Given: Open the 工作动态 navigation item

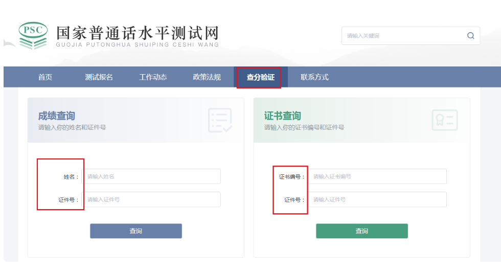Looking at the screenshot, I should pyautogui.click(x=153, y=77).
